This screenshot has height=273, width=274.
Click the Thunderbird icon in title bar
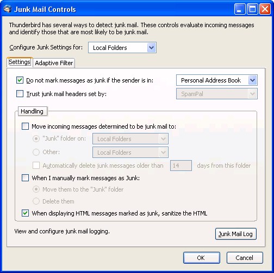coord(8,9)
